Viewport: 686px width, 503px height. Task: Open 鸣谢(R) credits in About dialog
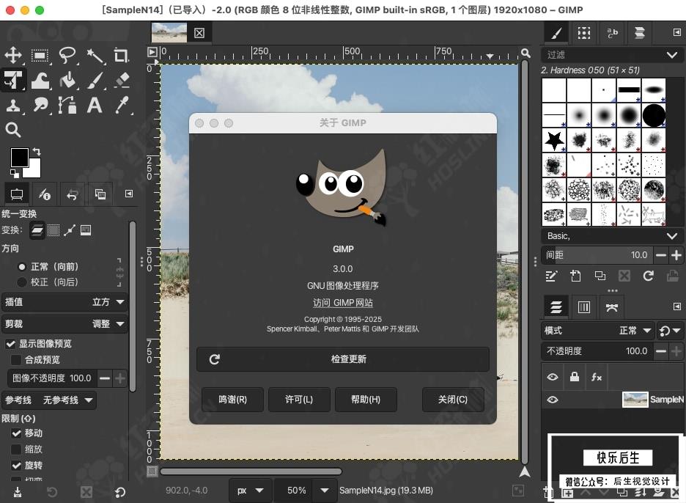point(233,400)
